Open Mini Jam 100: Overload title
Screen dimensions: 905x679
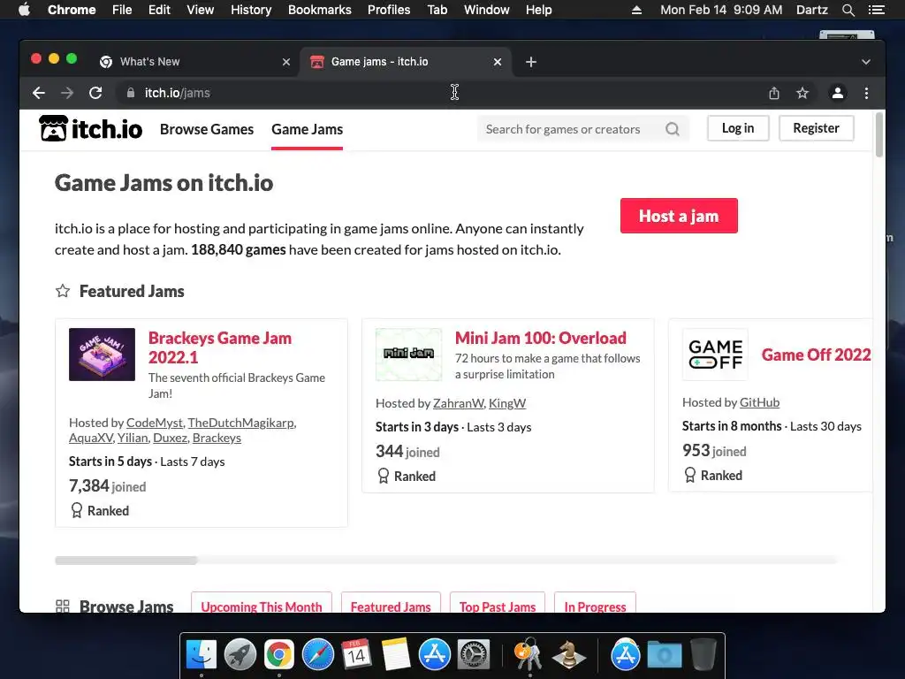click(x=541, y=338)
